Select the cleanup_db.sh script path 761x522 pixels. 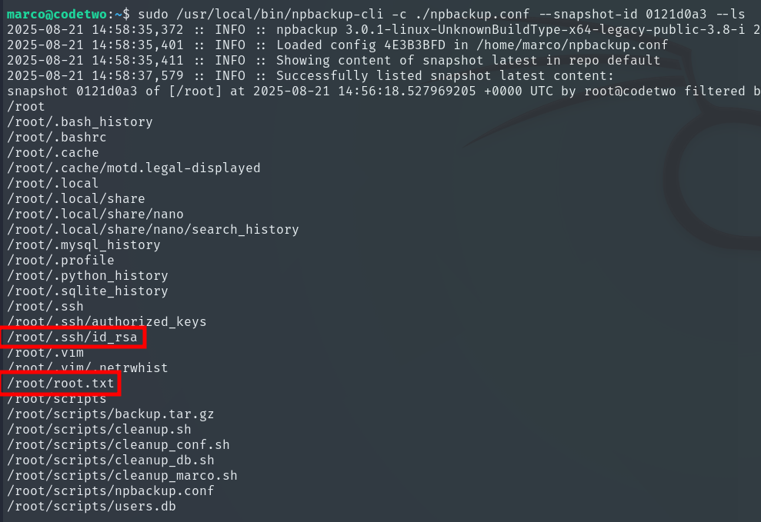coord(110,460)
